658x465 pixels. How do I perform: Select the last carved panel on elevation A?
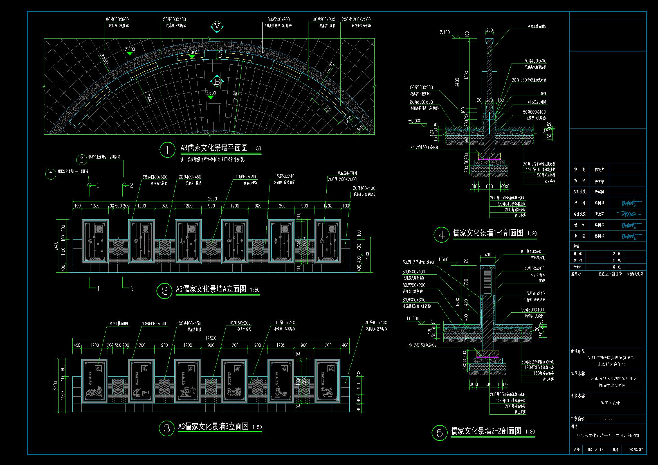[328, 241]
